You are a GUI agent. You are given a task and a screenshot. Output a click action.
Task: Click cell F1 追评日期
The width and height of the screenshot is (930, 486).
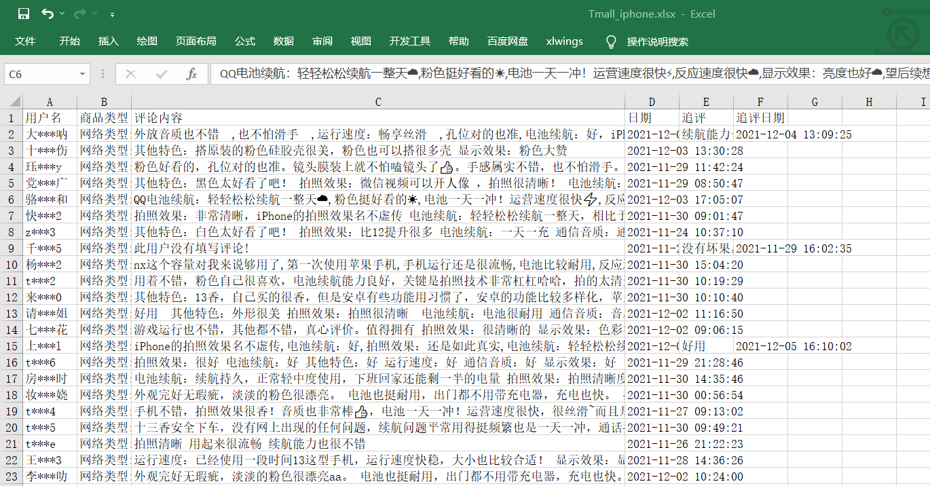pyautogui.click(x=761, y=118)
